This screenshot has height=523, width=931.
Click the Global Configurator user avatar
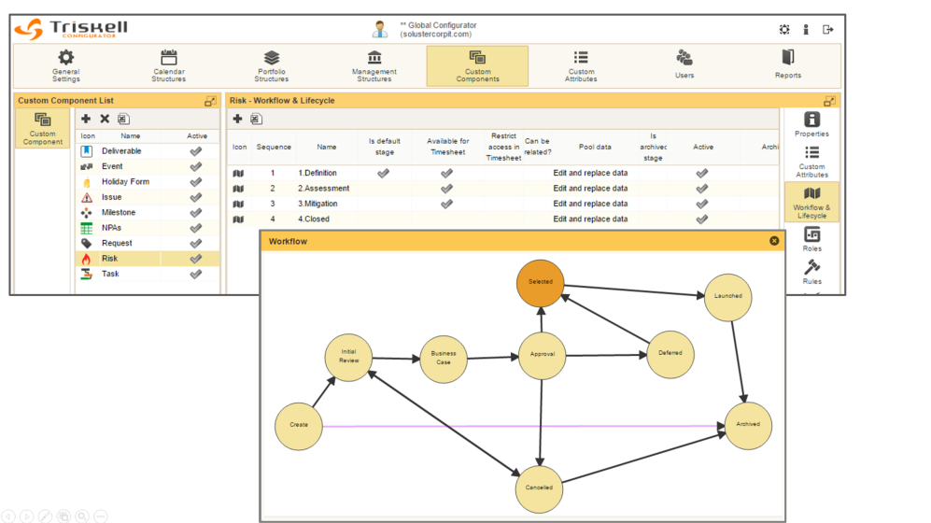coord(380,29)
